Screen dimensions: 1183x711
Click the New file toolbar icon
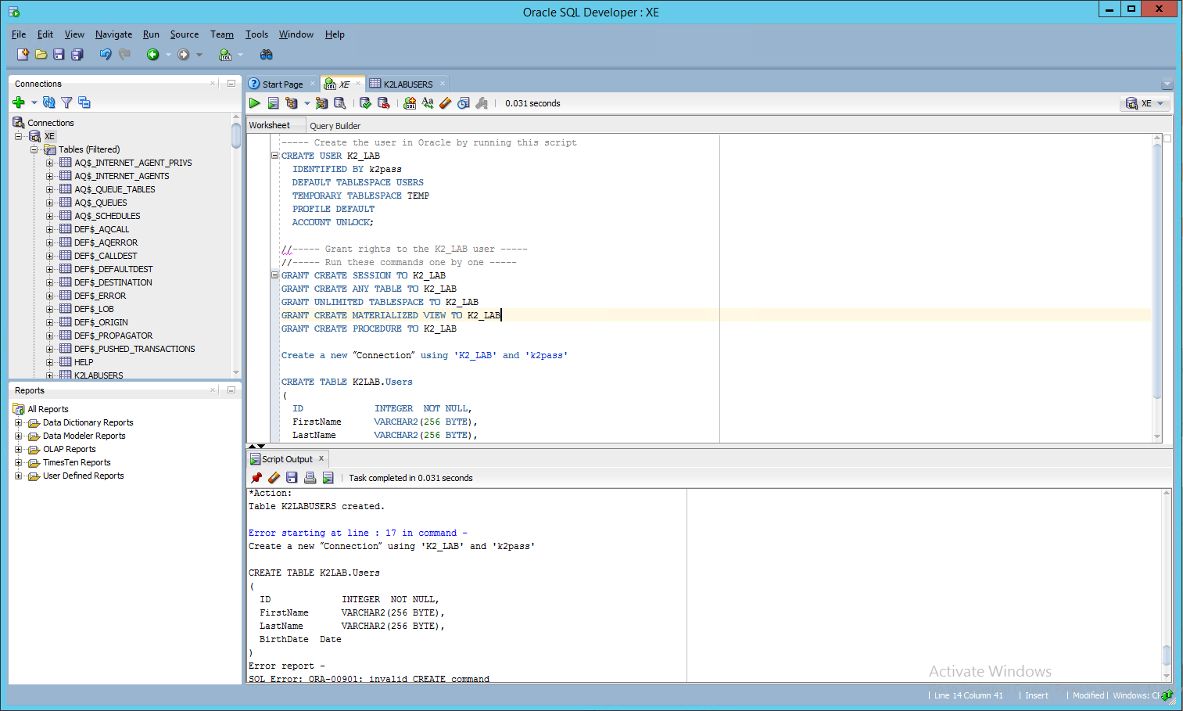coord(23,54)
